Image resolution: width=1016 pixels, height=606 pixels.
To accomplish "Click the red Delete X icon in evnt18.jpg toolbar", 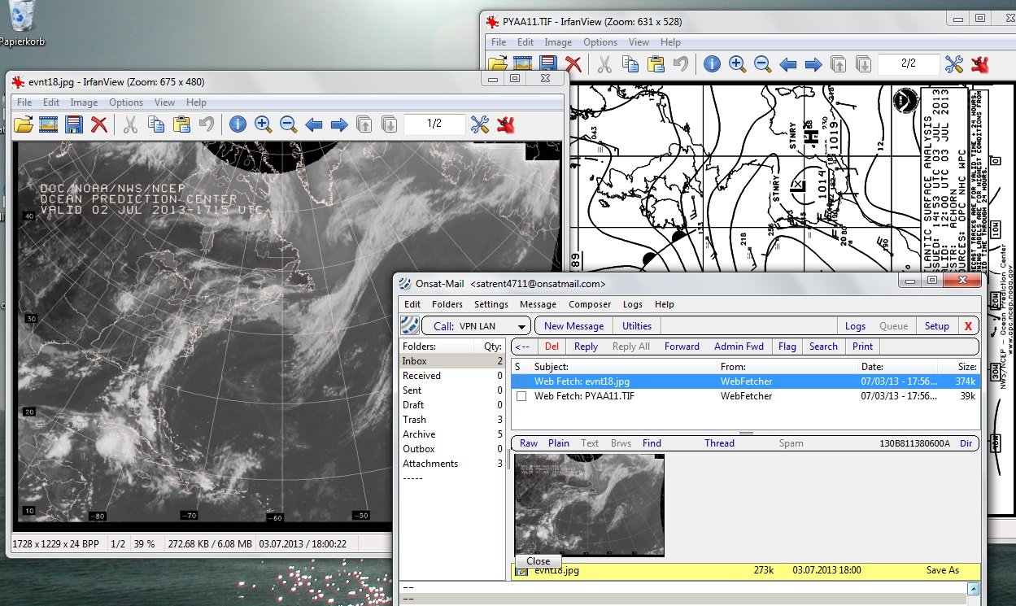I will [x=99, y=124].
